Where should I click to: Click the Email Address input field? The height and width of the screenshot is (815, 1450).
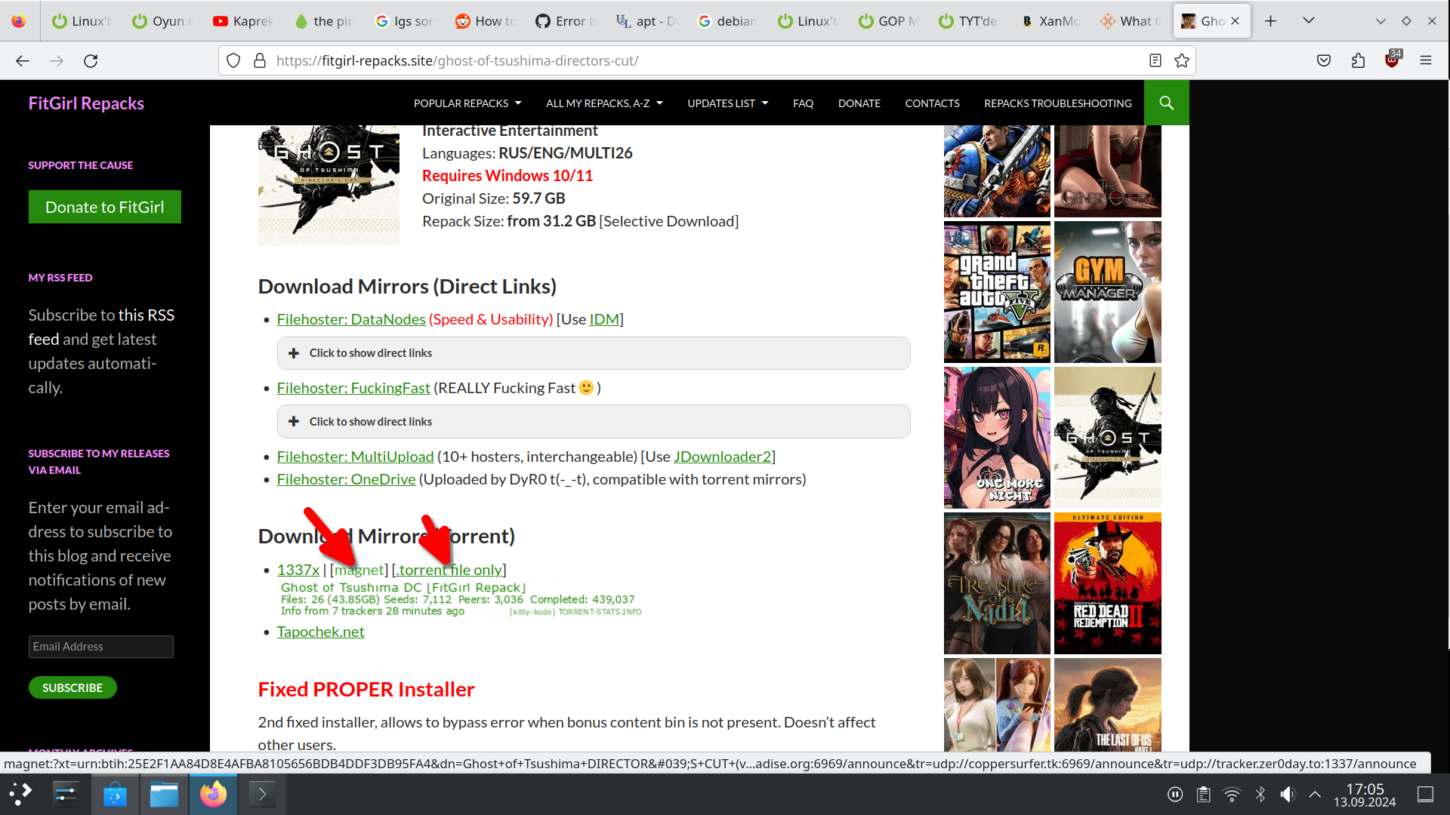[x=101, y=647]
